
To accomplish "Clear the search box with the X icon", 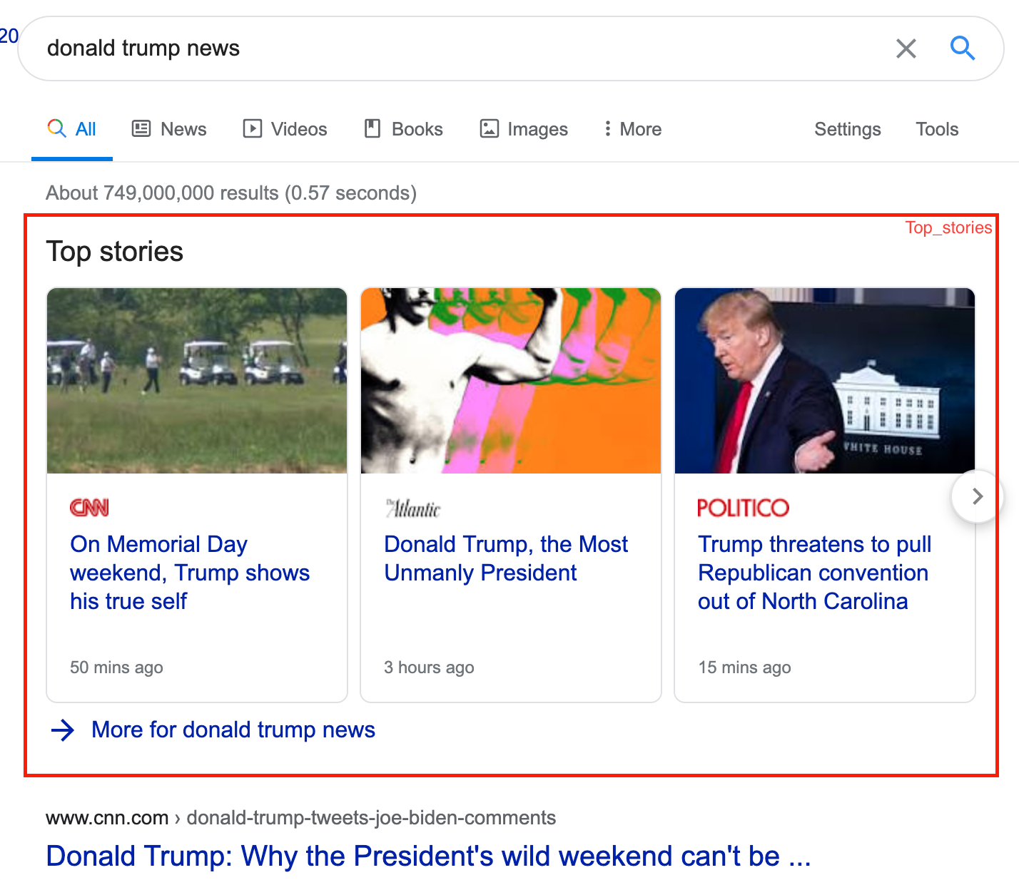I will 906,48.
